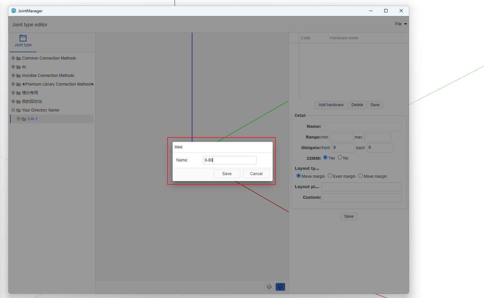Viewport: 484px width, 298px height.
Task: Click the Name field in Hint dialog
Action: point(229,160)
